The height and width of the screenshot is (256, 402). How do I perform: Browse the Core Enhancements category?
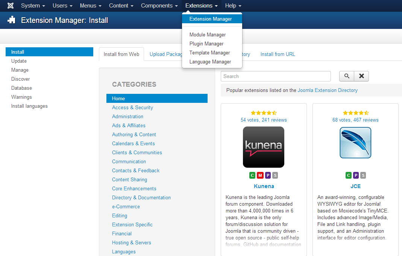point(134,189)
